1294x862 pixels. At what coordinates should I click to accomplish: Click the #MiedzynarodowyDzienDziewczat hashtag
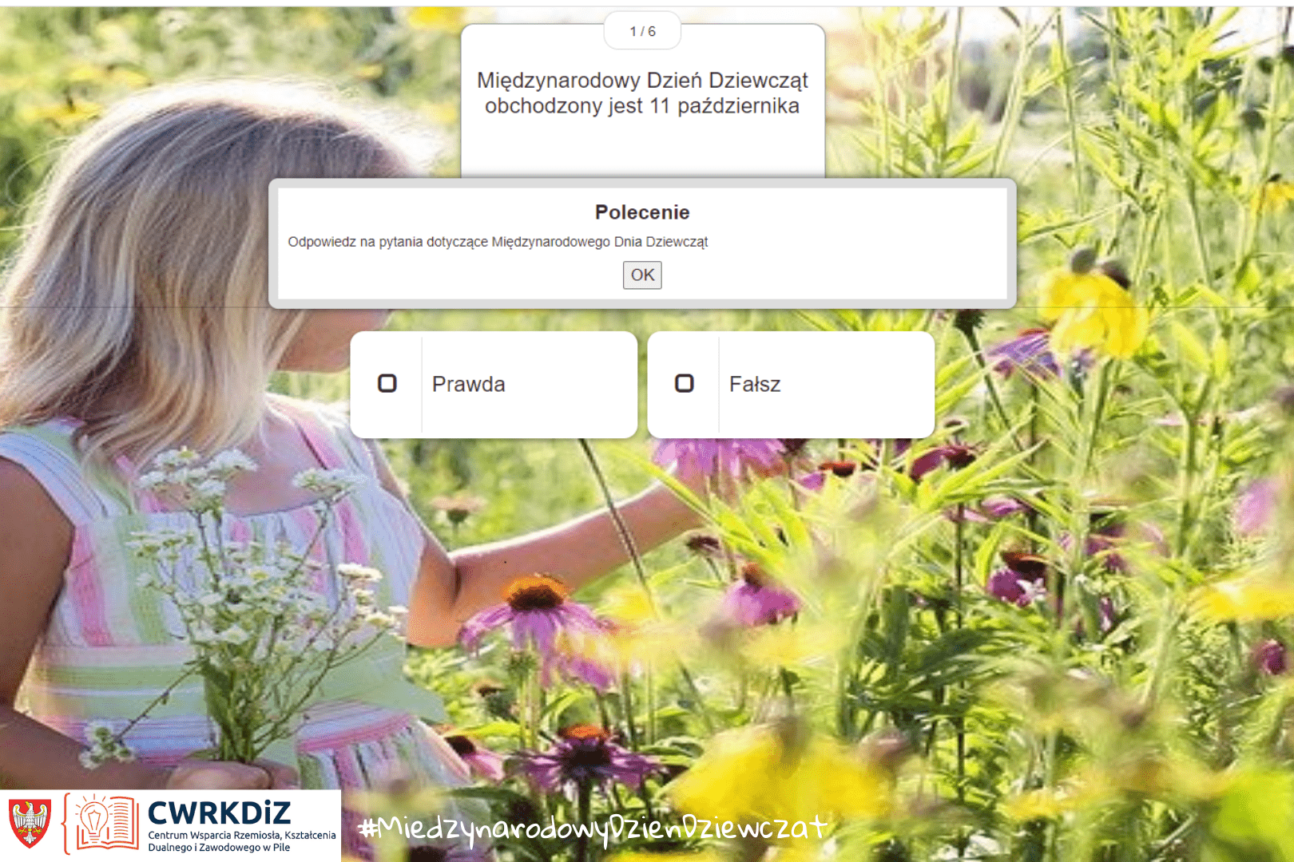pyautogui.click(x=592, y=828)
